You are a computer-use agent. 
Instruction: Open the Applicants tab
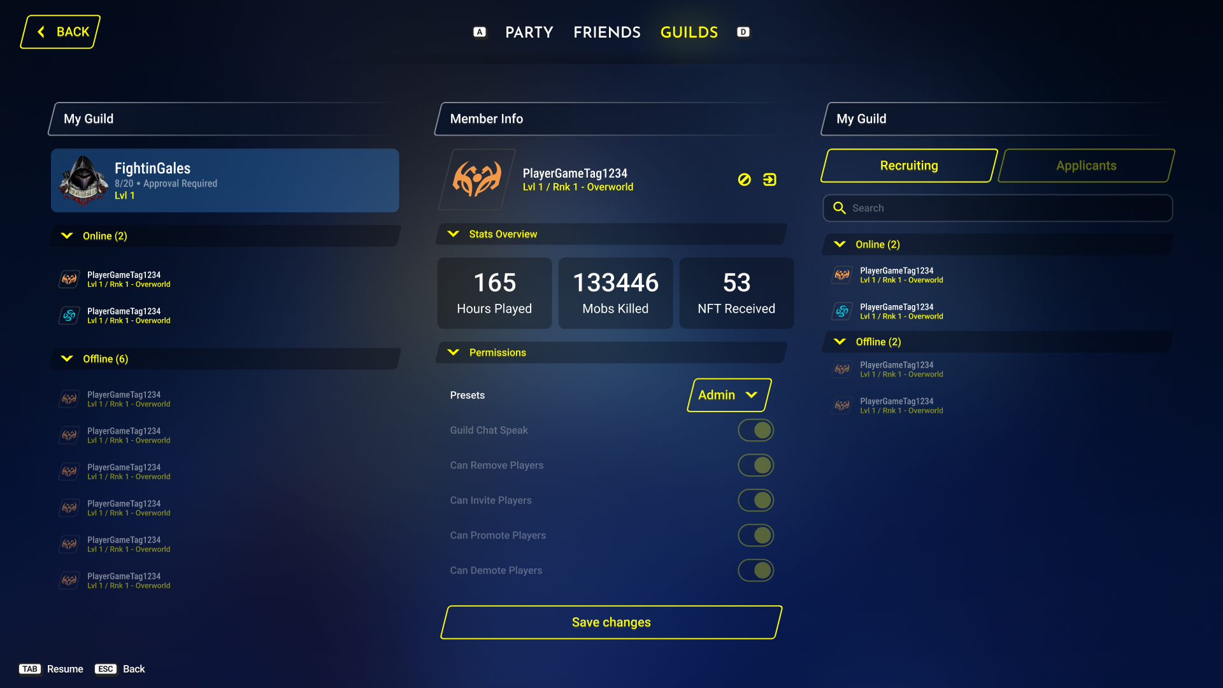click(x=1086, y=166)
